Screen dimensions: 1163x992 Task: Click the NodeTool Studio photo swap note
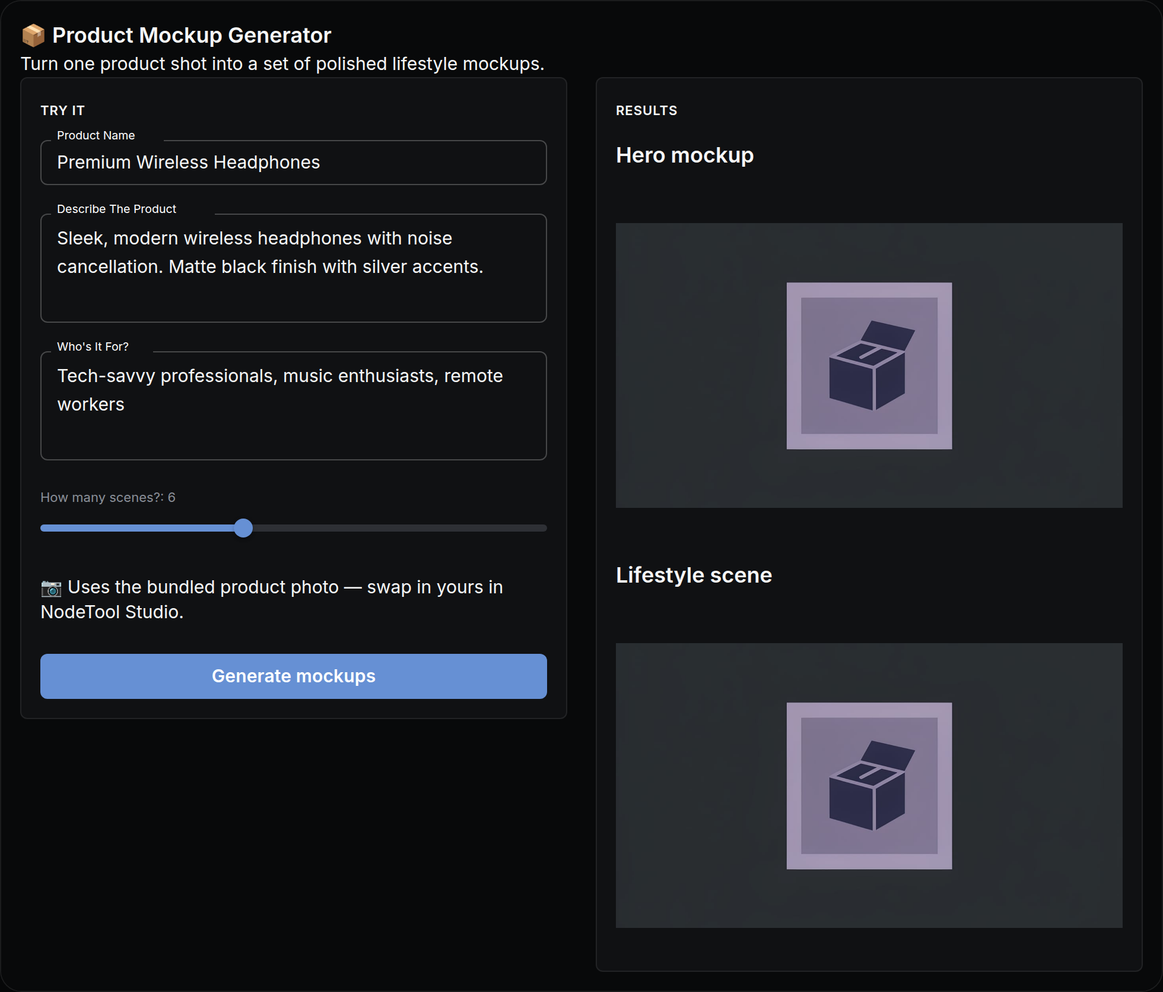(x=272, y=599)
